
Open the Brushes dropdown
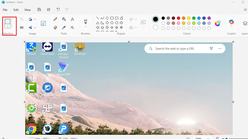click(86, 27)
